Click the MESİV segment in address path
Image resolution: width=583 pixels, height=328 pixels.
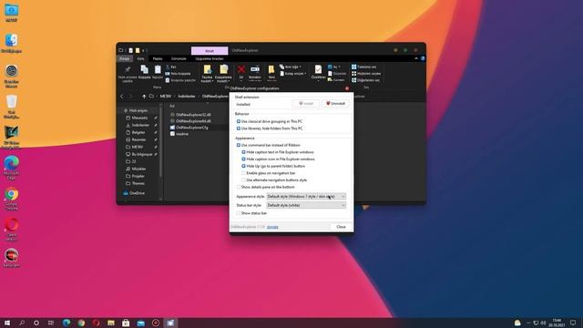(166, 97)
